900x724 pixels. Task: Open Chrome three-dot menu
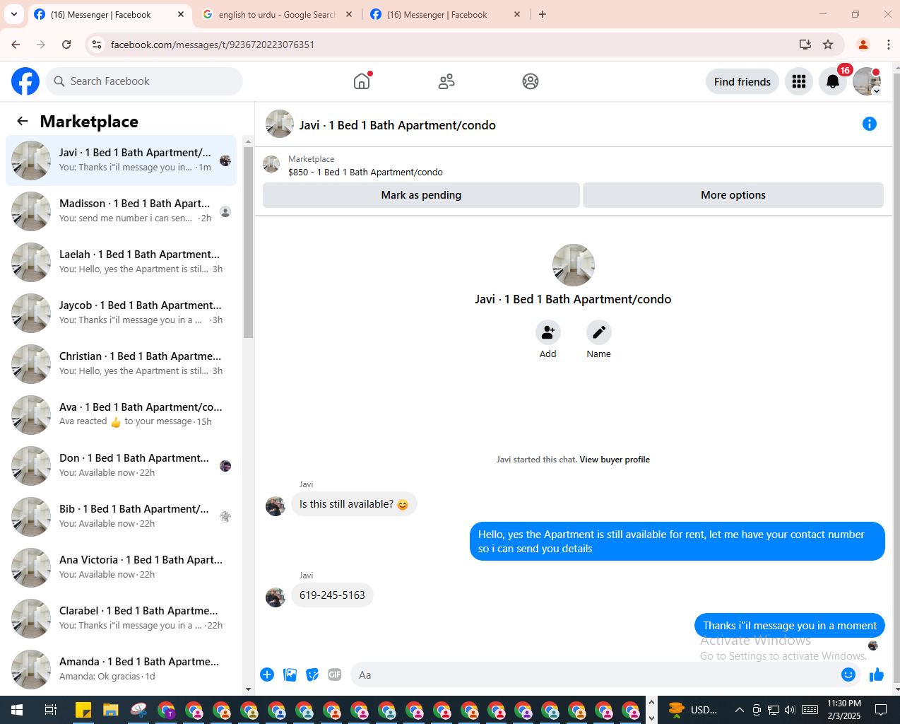(x=889, y=45)
